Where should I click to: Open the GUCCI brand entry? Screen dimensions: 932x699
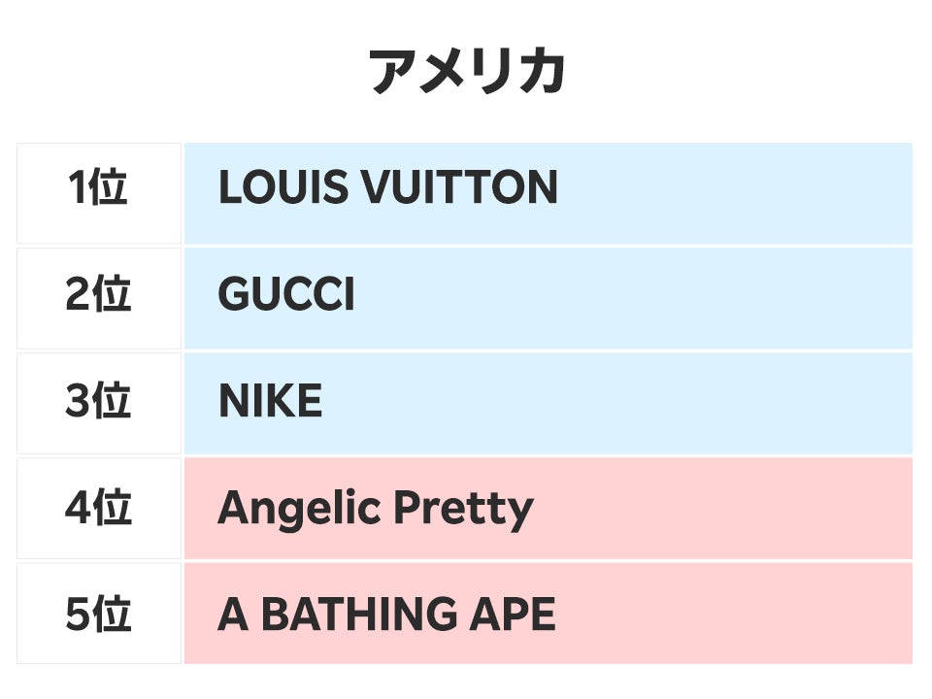[x=286, y=295]
